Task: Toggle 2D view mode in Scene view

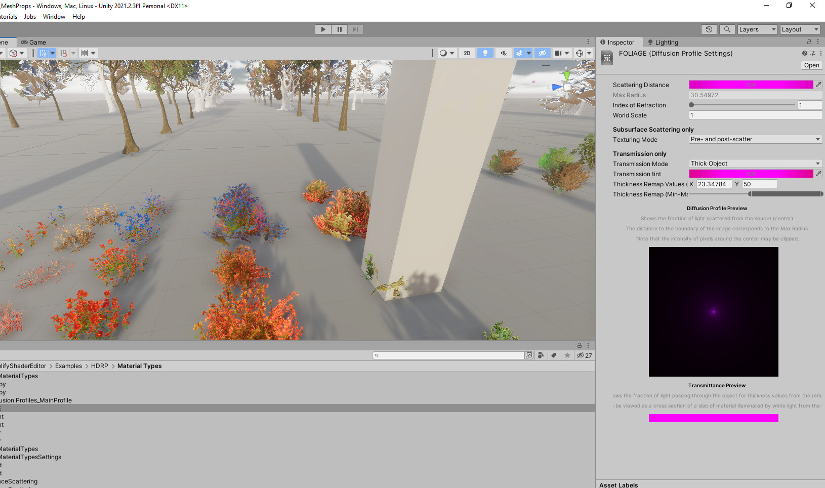Action: pyautogui.click(x=467, y=53)
